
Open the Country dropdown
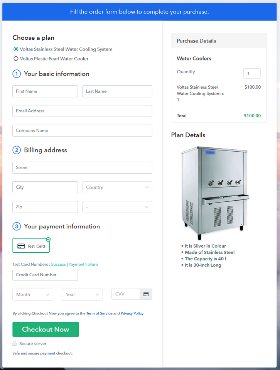tap(117, 188)
